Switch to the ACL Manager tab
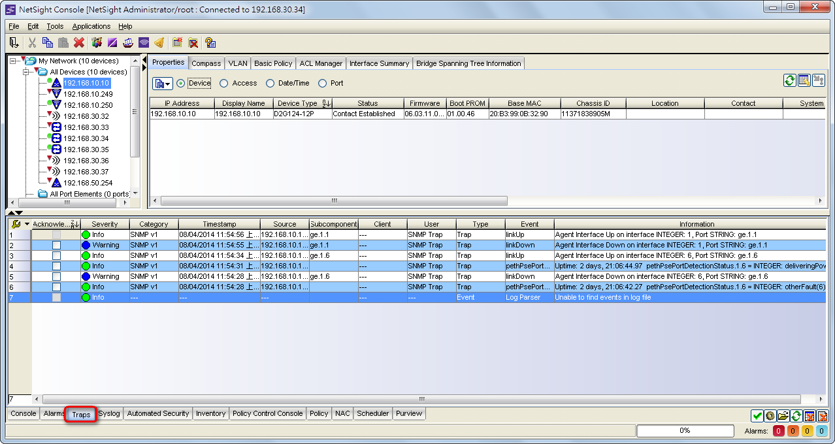 click(x=321, y=63)
